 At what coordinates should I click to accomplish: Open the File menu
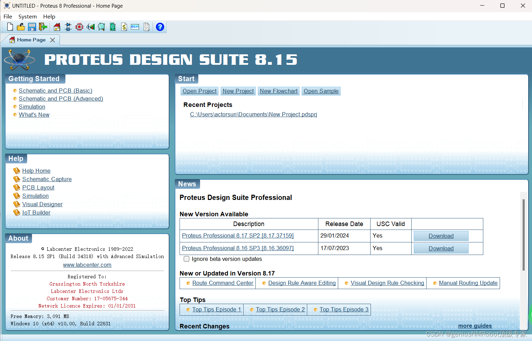click(8, 16)
